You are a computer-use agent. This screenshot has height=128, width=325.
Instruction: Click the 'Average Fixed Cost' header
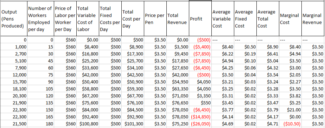tap(245, 19)
